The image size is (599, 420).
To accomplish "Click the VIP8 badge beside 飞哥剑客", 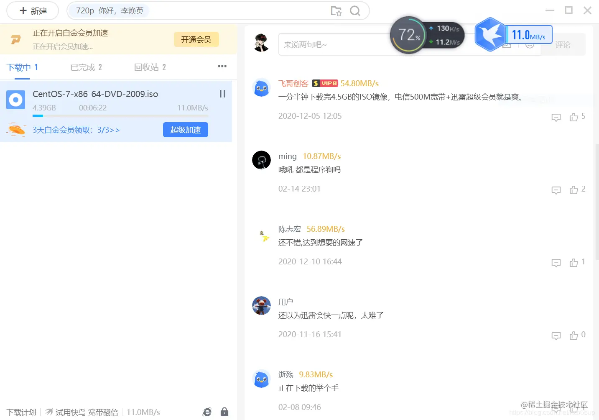I will tap(325, 83).
